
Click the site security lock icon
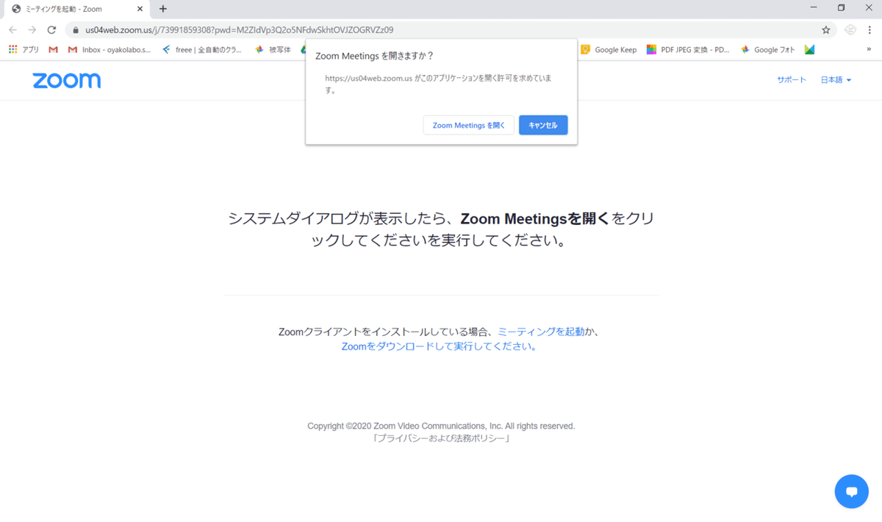(76, 30)
